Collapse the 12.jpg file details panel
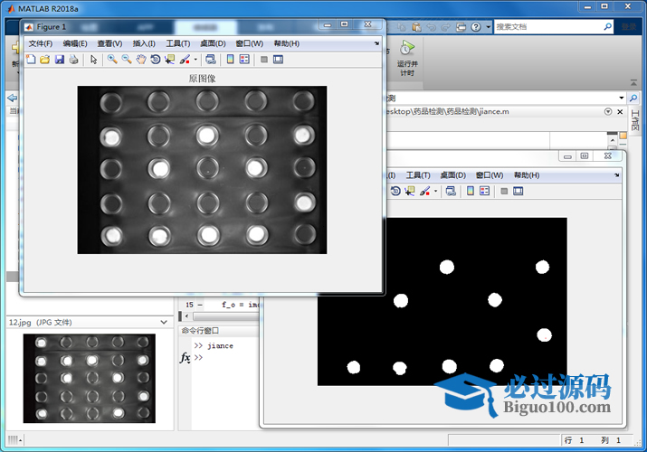 point(164,322)
